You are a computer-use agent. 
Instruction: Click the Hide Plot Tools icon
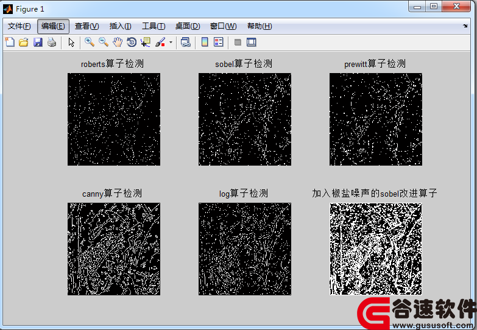[x=238, y=42]
